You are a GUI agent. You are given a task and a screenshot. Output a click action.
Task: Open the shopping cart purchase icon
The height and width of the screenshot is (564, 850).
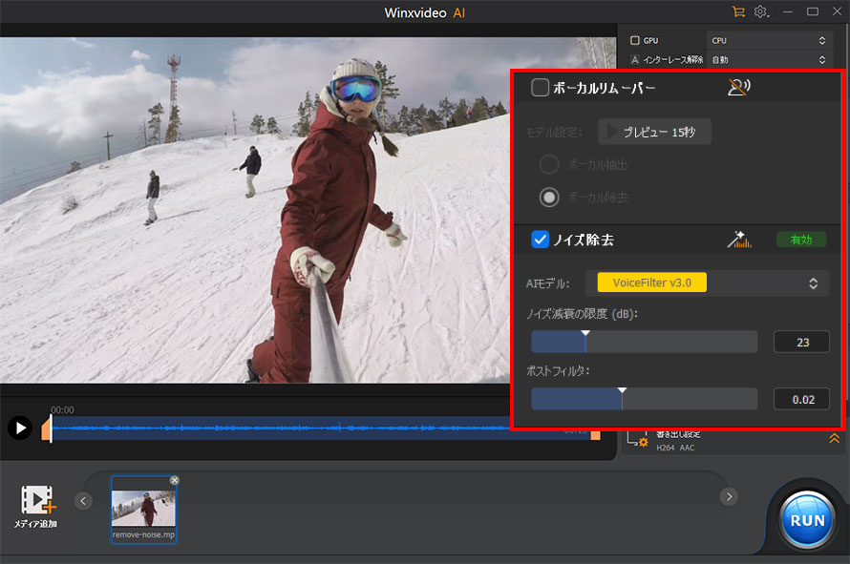[737, 12]
